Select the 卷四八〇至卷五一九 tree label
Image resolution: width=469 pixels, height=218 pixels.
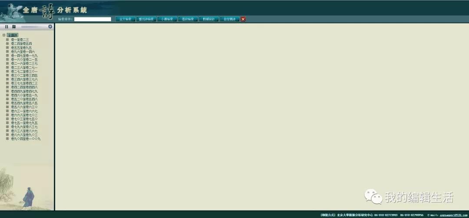pos(24,95)
